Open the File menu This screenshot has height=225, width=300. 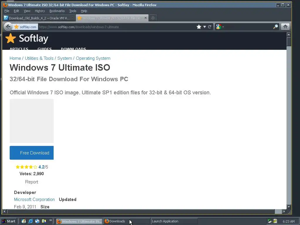(x=7, y=11)
